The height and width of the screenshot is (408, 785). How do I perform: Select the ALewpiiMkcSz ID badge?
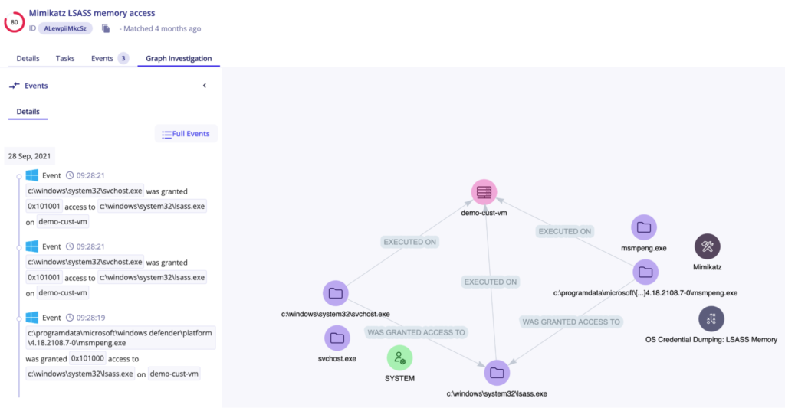[65, 28]
